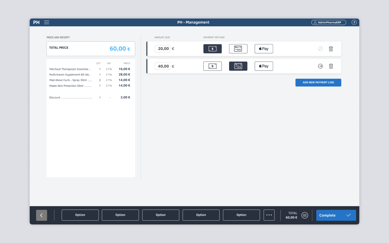Choose Apple Pay for the 40,00 line
This screenshot has width=389, height=243.
(264, 66)
